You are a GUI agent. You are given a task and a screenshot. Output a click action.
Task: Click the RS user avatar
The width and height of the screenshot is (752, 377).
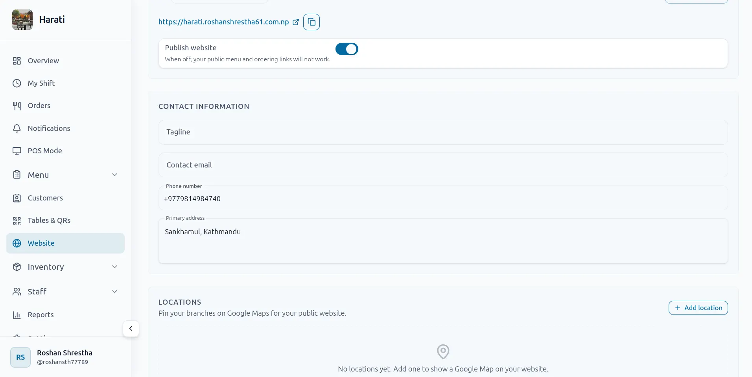point(20,357)
